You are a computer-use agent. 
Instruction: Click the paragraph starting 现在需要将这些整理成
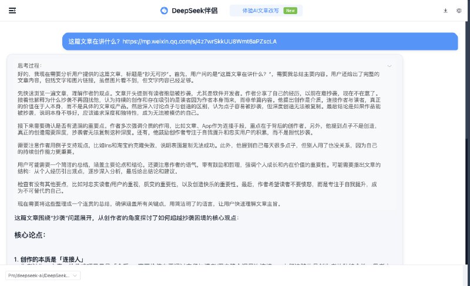click(x=150, y=204)
